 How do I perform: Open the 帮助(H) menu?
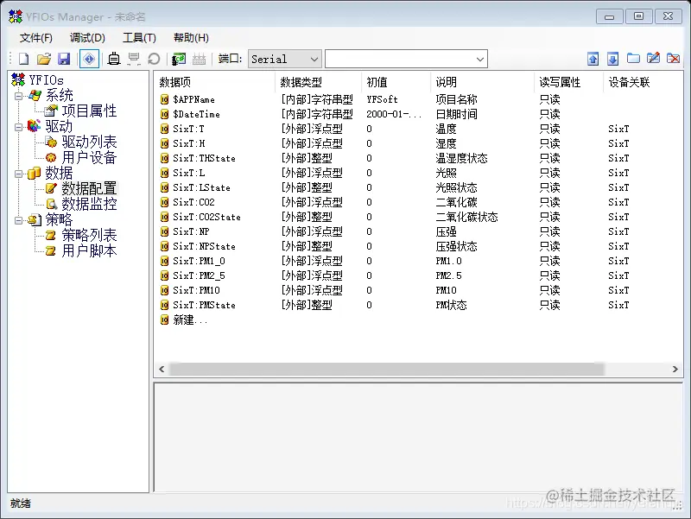[x=191, y=38]
